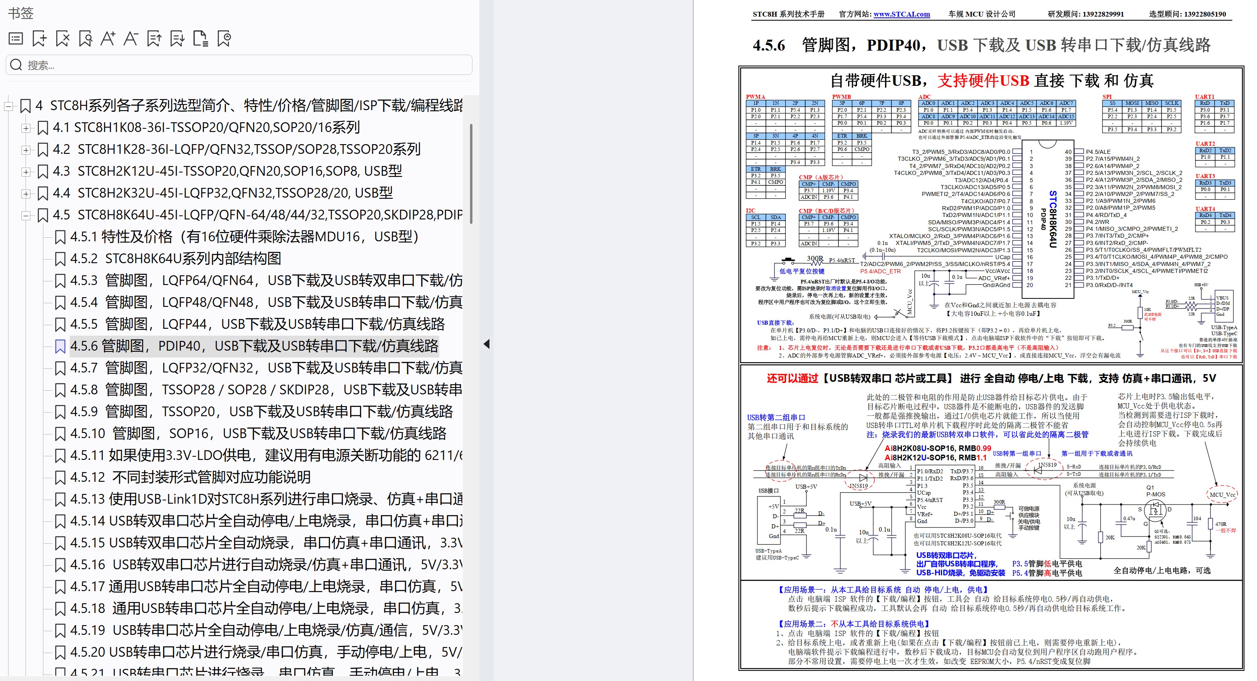
Task: Select bookmark 4.5.6 PDIP40 管脚图
Action: click(x=254, y=346)
